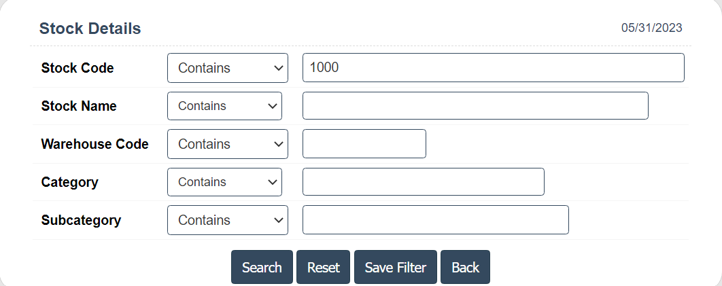Image resolution: width=722 pixels, height=286 pixels.
Task: Expand the Category Contains dropdown
Action: (x=224, y=182)
